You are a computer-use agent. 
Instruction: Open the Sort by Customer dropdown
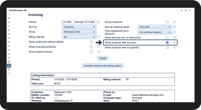point(79,27)
